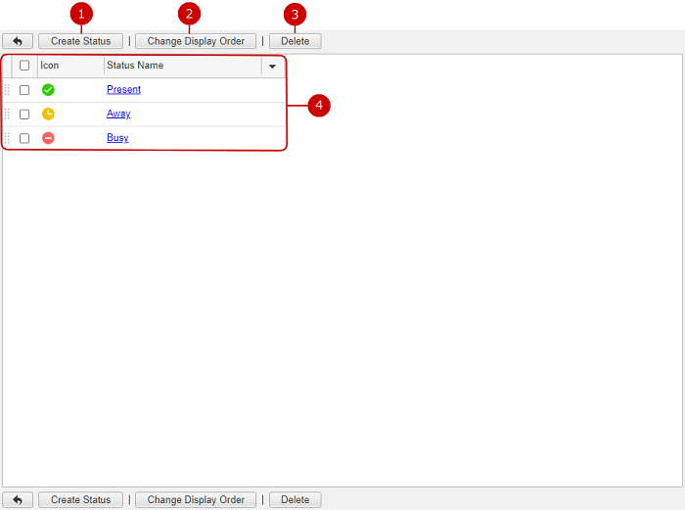Click the red Busy status icon
The height and width of the screenshot is (510, 685).
[x=48, y=138]
